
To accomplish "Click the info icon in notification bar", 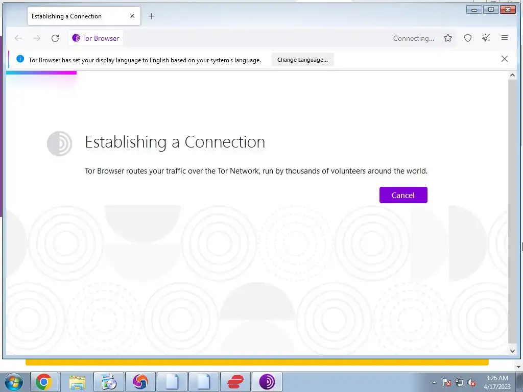I will [20, 59].
